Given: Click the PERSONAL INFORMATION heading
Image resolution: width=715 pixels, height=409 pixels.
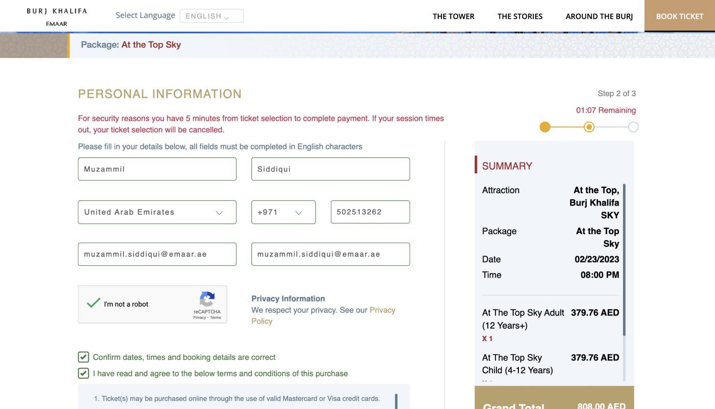Looking at the screenshot, I should (x=160, y=94).
